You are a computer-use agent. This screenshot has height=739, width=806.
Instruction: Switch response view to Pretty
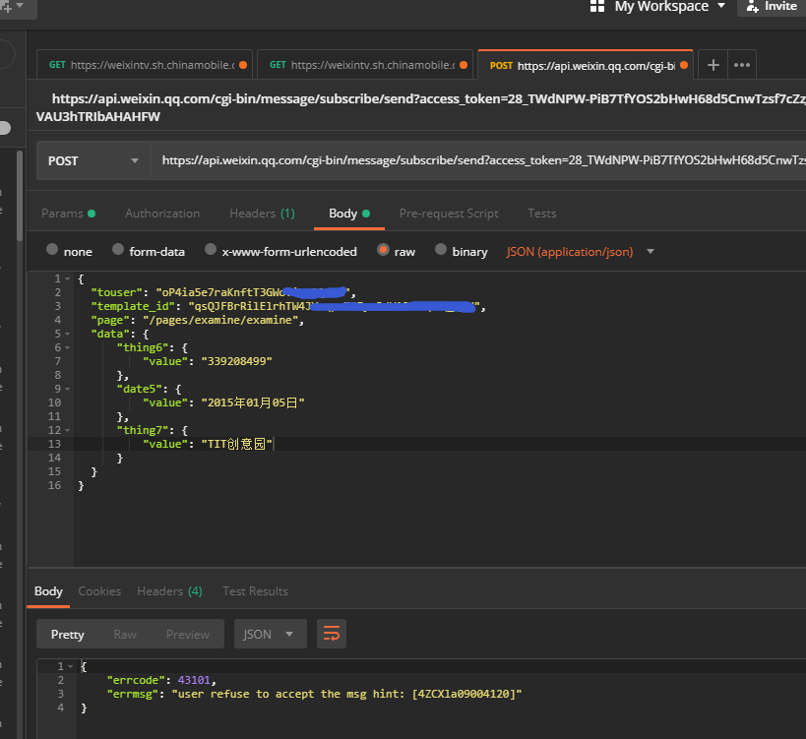(x=67, y=634)
